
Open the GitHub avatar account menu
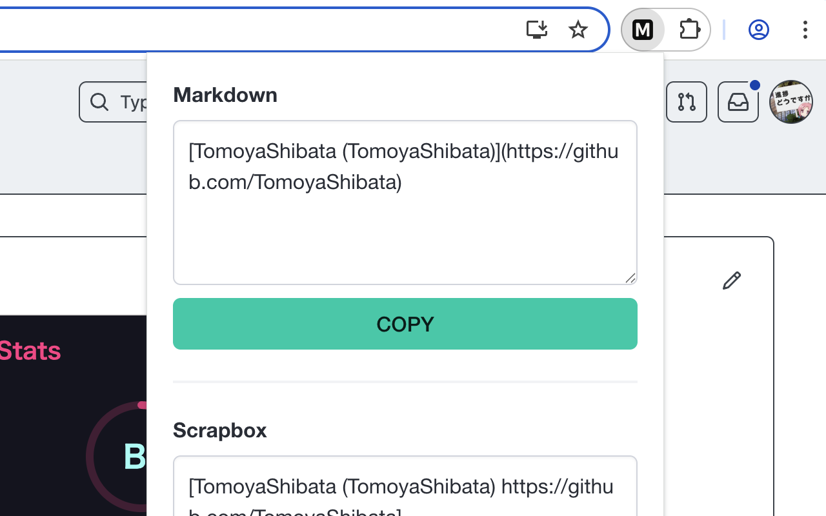pyautogui.click(x=791, y=102)
